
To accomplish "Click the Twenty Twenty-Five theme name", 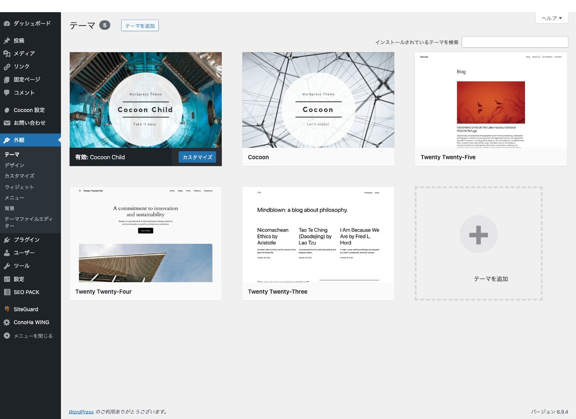I will coord(448,157).
